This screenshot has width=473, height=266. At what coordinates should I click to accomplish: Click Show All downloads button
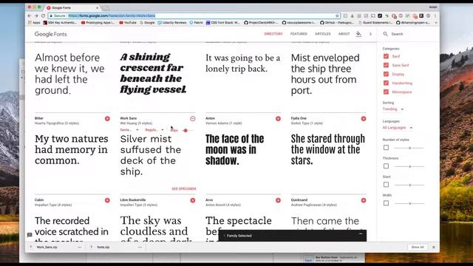418,247
